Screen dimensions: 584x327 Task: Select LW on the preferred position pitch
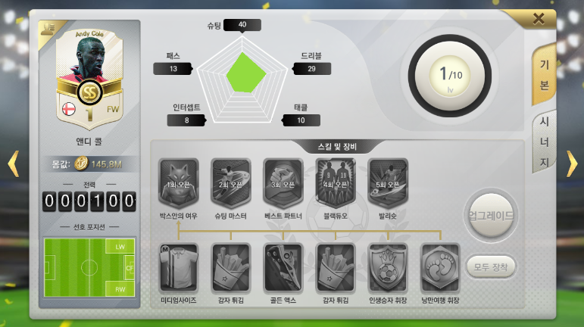[x=120, y=247]
